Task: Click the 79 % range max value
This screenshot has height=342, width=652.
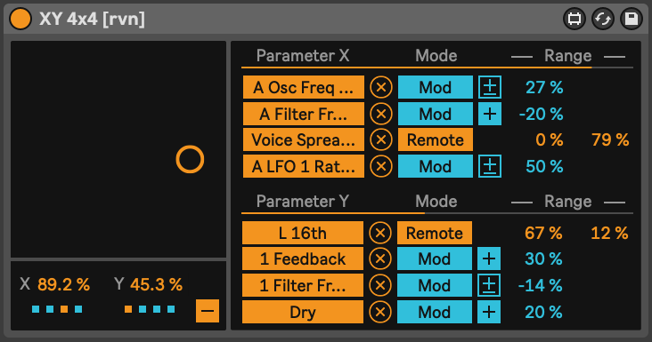Action: [x=610, y=140]
